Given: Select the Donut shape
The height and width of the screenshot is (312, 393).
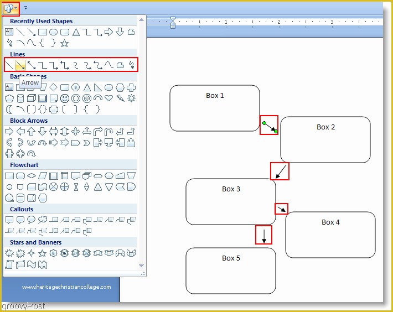Looking at the screenshot, I should click(x=75, y=98).
